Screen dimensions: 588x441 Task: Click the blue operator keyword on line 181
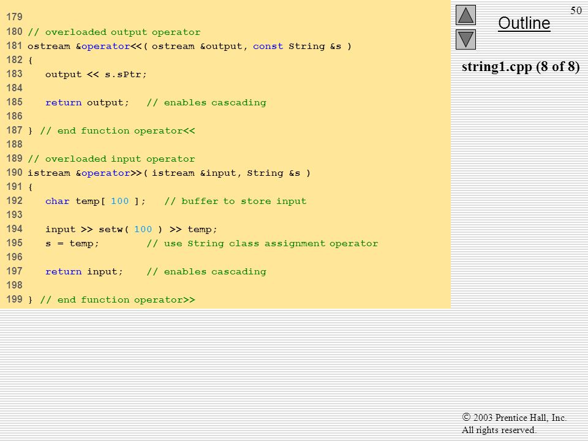[106, 47]
